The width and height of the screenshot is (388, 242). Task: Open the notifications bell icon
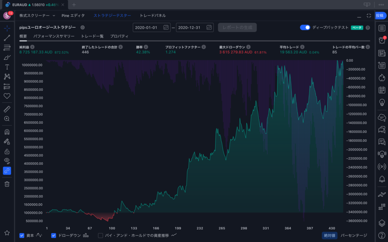pos(382,179)
